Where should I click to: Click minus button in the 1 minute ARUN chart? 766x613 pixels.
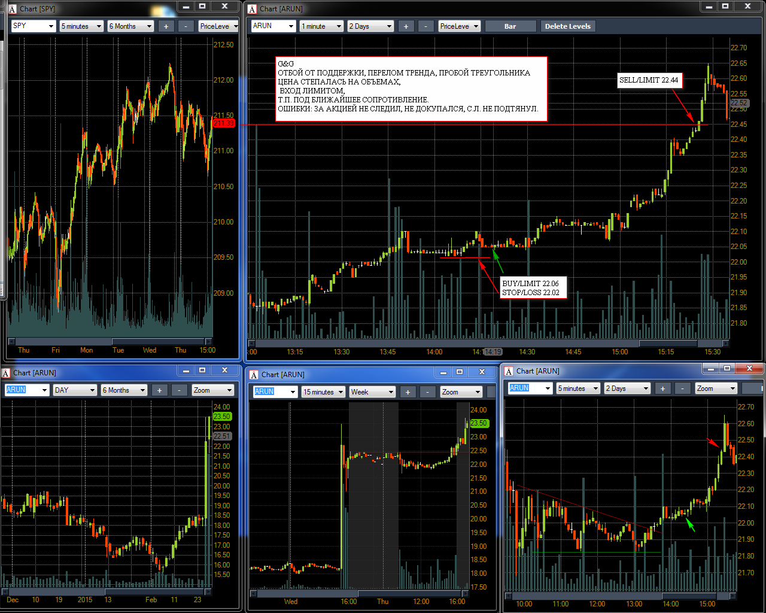(x=426, y=26)
